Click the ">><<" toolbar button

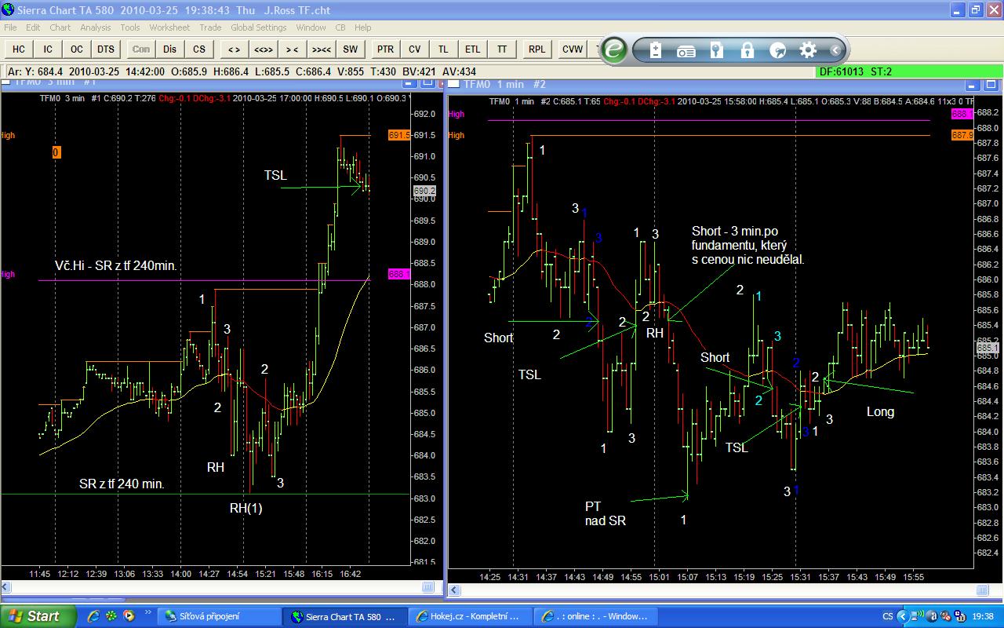(x=321, y=49)
